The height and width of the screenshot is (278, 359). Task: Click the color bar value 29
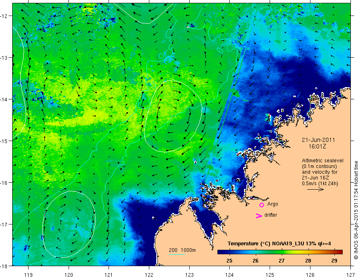click(334, 260)
